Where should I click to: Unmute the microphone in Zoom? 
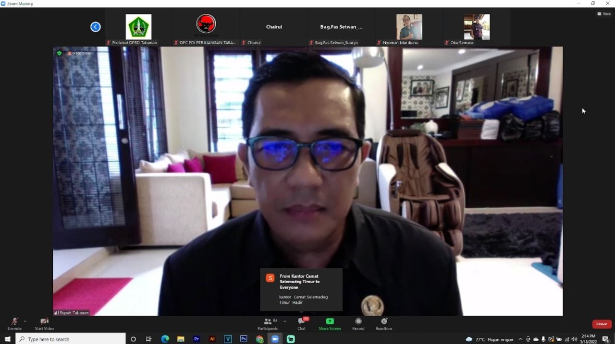pos(14,322)
